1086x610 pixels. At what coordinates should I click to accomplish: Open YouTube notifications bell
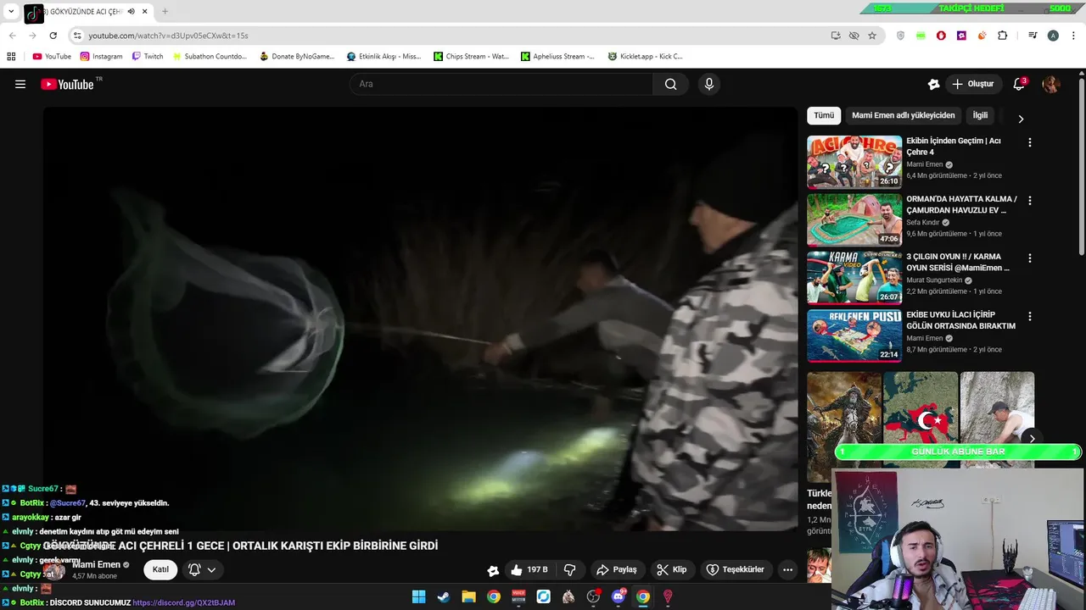point(1019,84)
